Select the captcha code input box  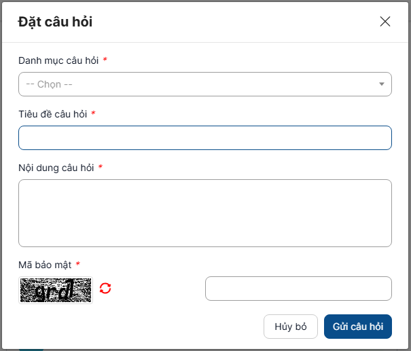tap(298, 289)
